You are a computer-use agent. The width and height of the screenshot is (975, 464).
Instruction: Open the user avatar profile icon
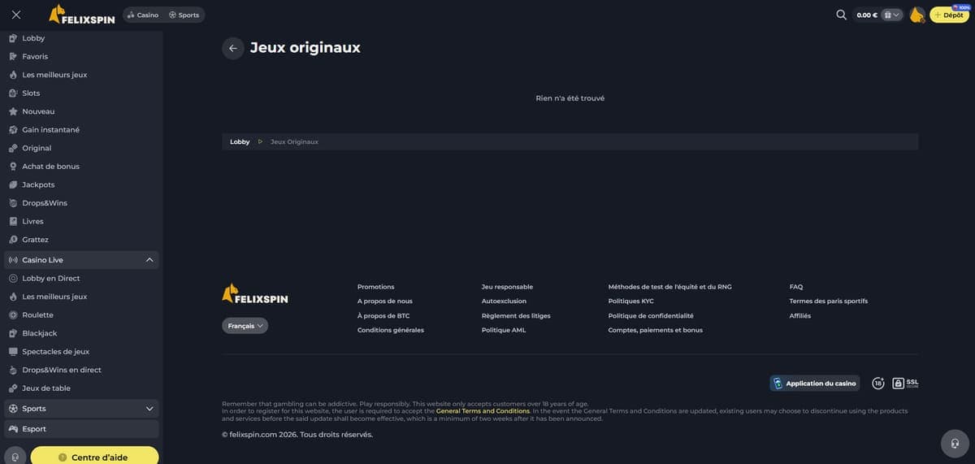pos(916,15)
